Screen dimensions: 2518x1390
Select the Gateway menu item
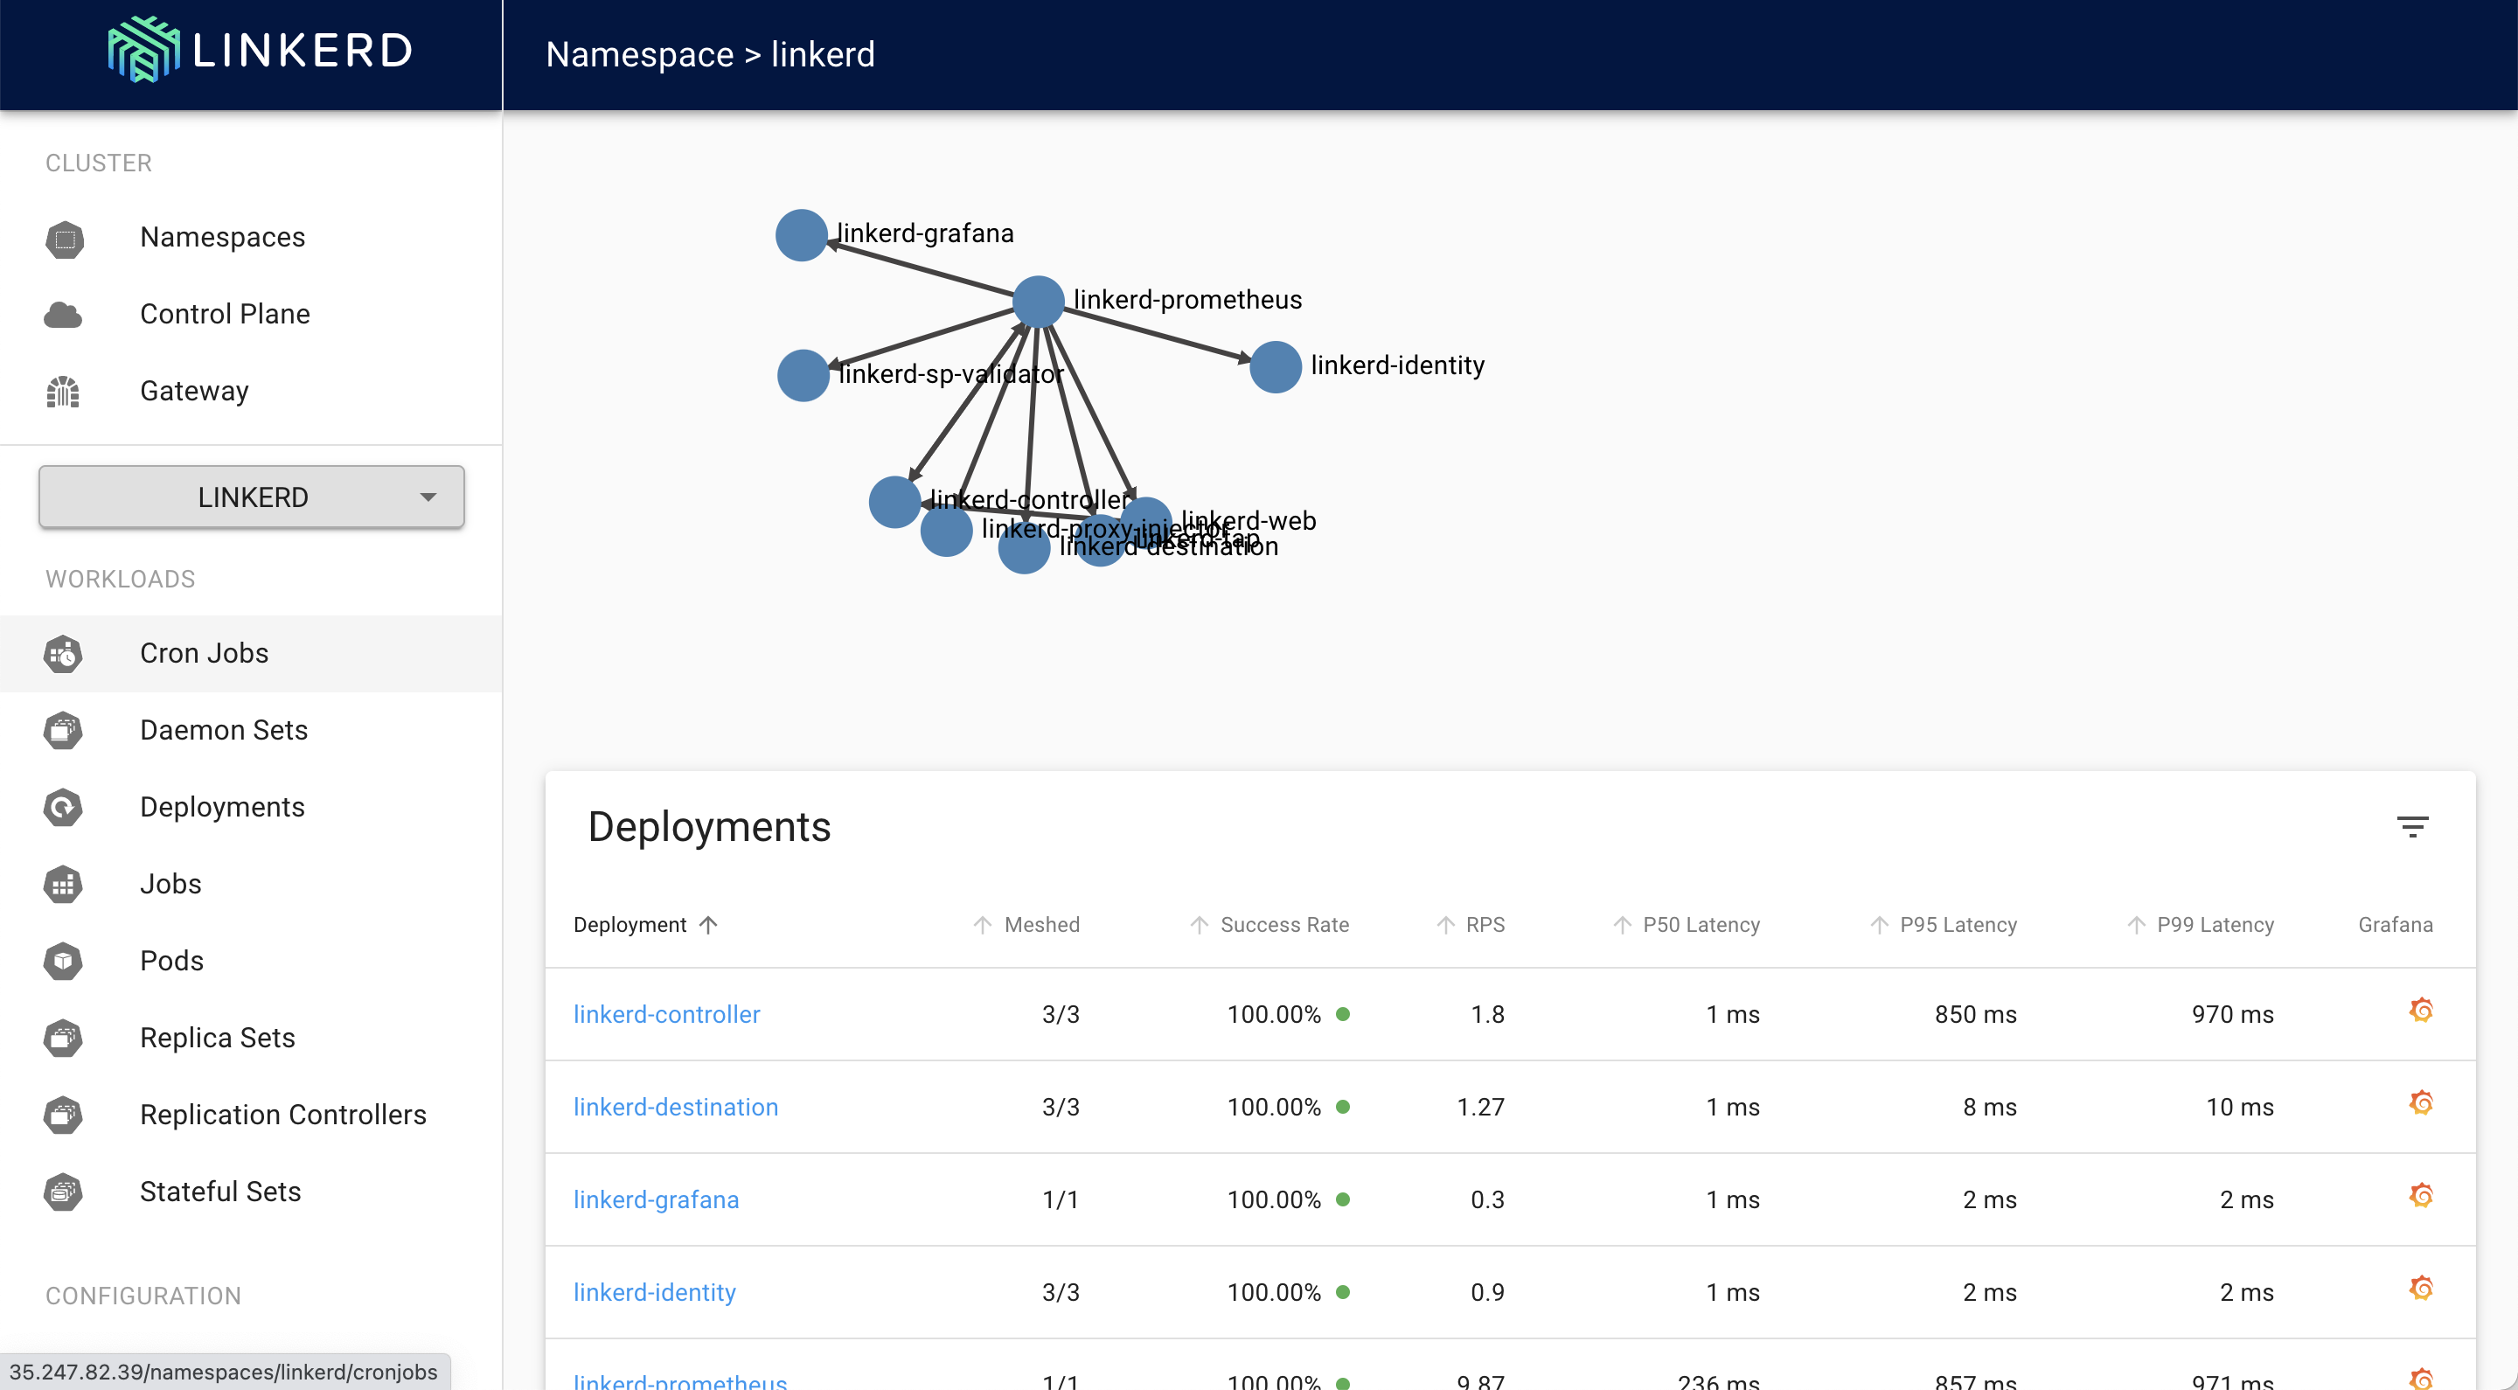tap(251, 391)
